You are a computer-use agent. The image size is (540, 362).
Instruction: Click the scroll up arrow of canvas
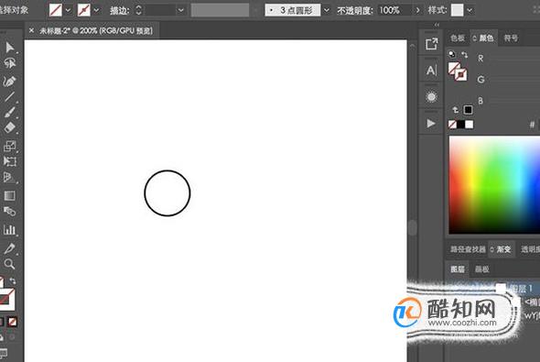[412, 45]
